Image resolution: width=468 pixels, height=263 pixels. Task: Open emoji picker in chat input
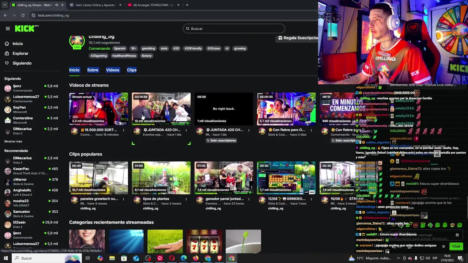tap(457, 235)
